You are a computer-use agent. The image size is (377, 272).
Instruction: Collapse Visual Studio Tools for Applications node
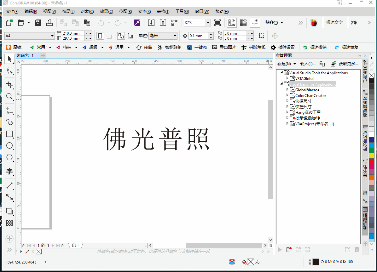(281, 72)
